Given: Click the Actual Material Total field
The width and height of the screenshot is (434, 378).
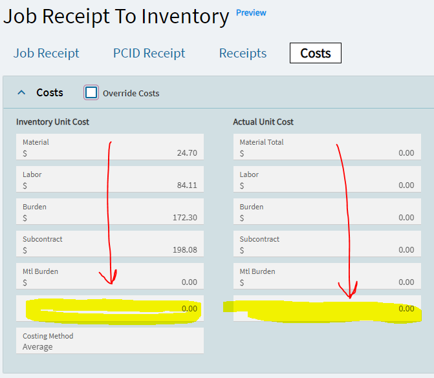Looking at the screenshot, I should click(327, 147).
